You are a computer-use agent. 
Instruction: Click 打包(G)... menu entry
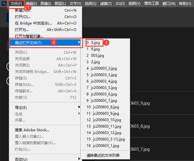coord(46,149)
